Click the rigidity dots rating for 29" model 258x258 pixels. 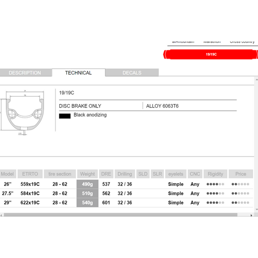coord(215,203)
